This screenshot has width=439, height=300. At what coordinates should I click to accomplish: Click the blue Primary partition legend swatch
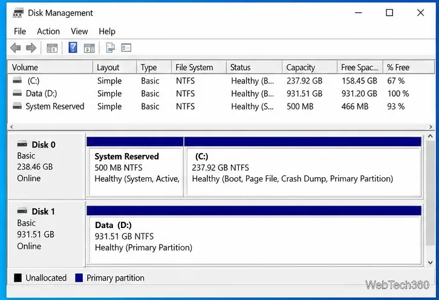tap(79, 278)
